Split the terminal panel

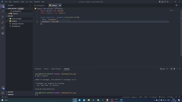coord(171,69)
